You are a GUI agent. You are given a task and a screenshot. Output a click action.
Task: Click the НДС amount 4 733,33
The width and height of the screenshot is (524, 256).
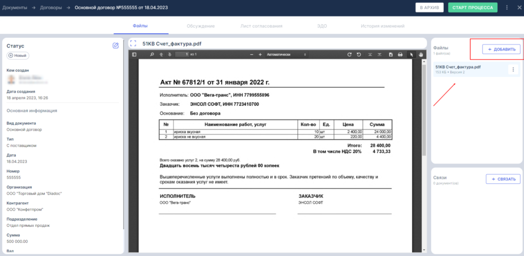[x=382, y=152]
